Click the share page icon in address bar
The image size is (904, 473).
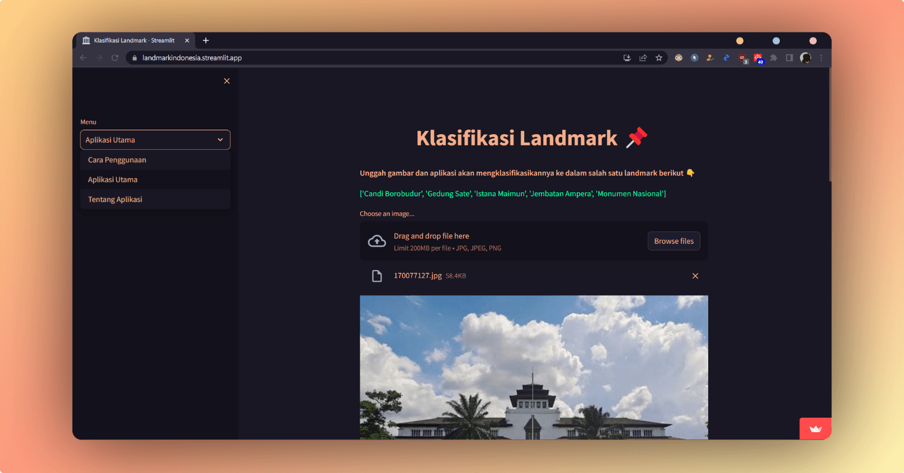tap(643, 58)
